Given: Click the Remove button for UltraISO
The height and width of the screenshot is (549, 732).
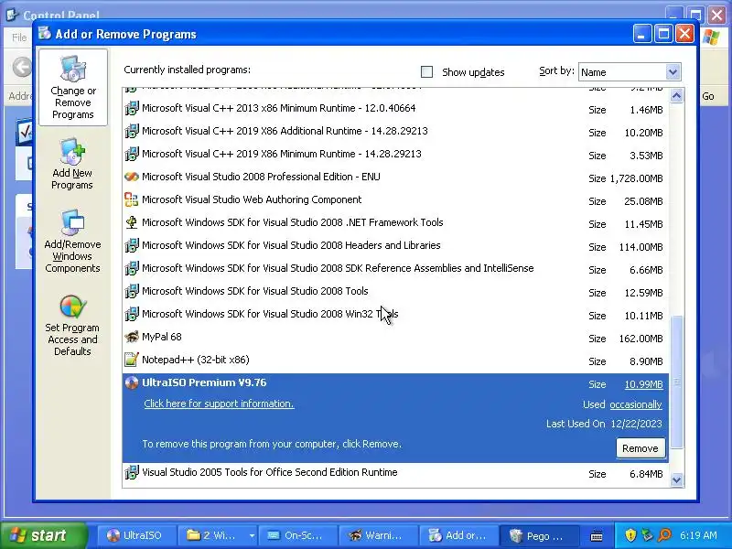Looking at the screenshot, I should pyautogui.click(x=640, y=448).
